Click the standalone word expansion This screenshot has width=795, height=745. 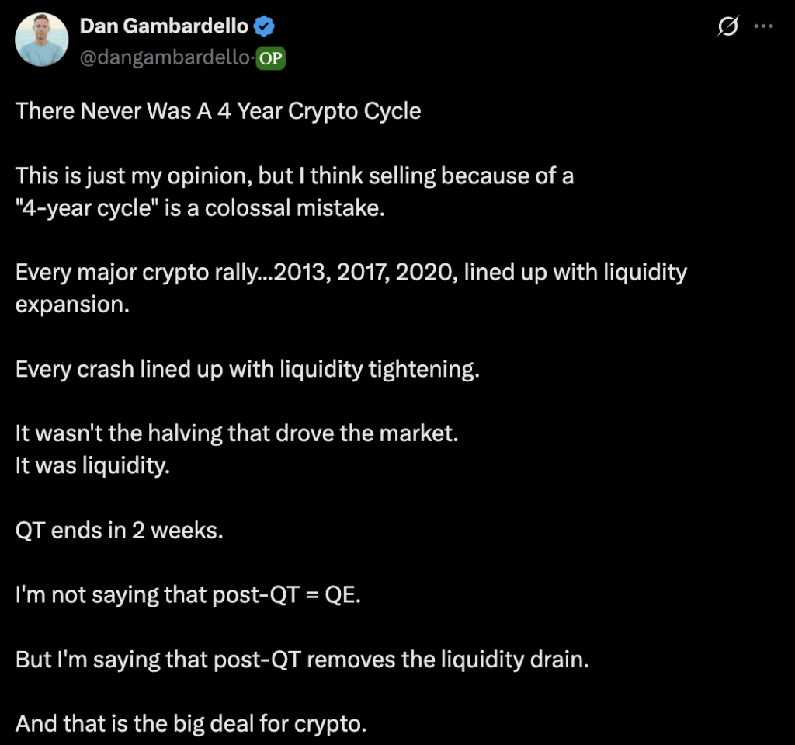tap(72, 305)
